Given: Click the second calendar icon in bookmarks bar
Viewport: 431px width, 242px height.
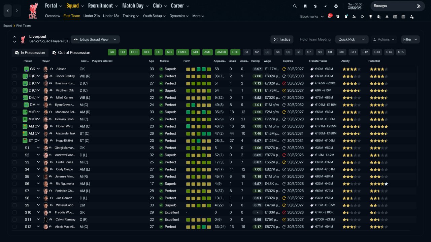Looking at the screenshot, I should point(403,16).
